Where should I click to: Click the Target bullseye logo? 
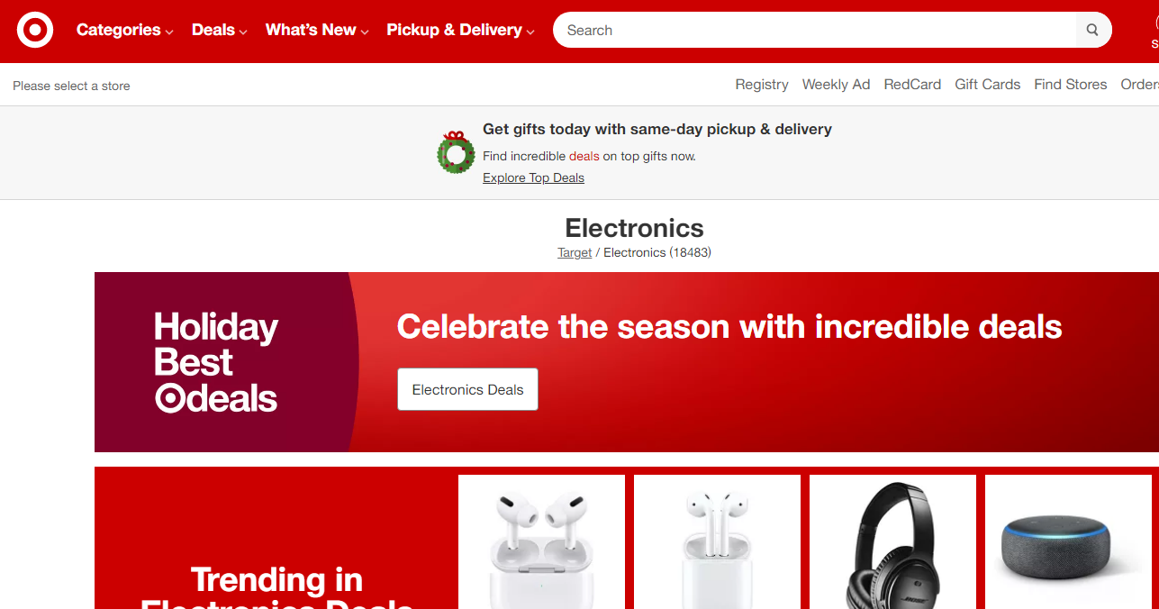coord(35,31)
